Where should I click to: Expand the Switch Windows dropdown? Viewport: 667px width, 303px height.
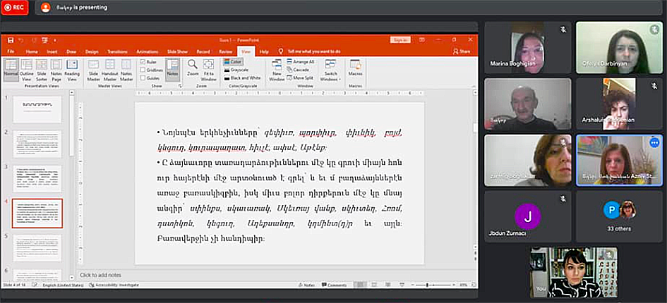330,71
